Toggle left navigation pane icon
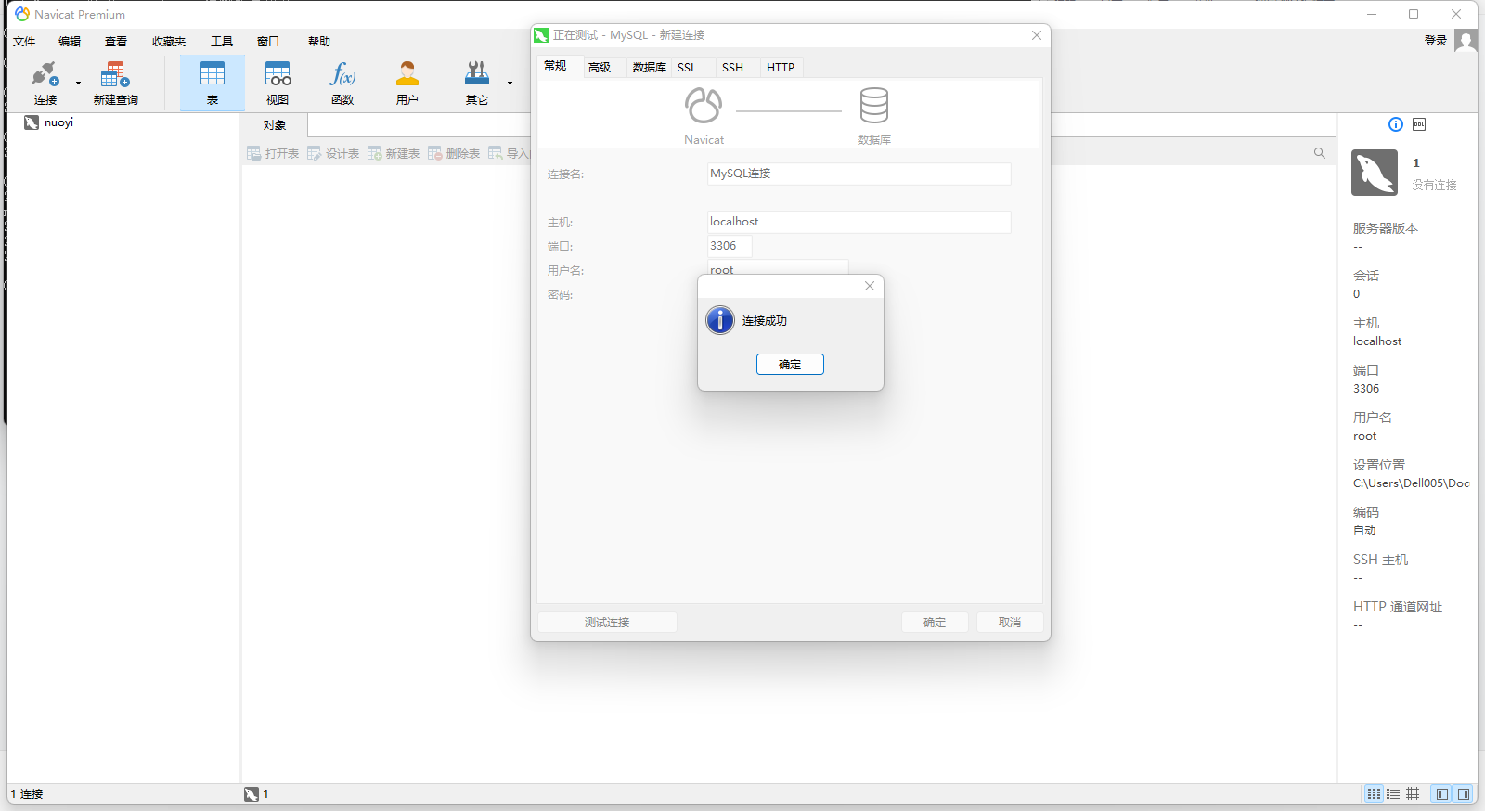This screenshot has height=811, width=1485. click(x=1442, y=794)
